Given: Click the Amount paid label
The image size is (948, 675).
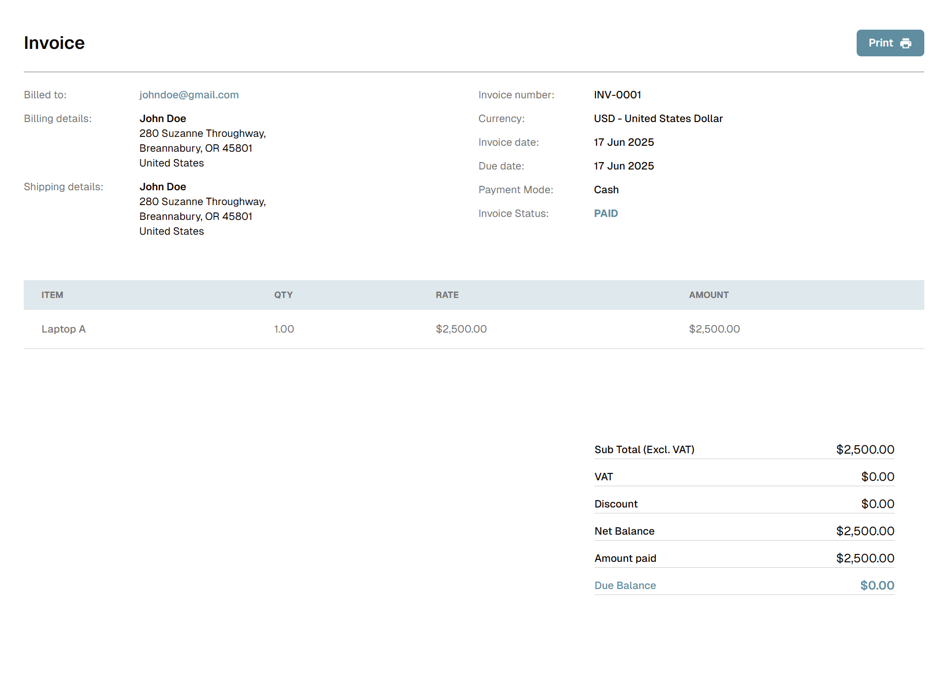Looking at the screenshot, I should click(x=625, y=558).
